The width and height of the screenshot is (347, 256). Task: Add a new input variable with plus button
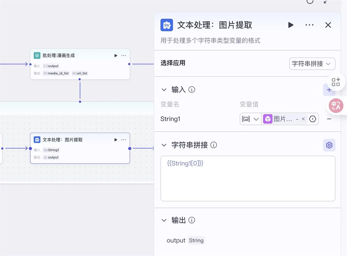point(329,90)
